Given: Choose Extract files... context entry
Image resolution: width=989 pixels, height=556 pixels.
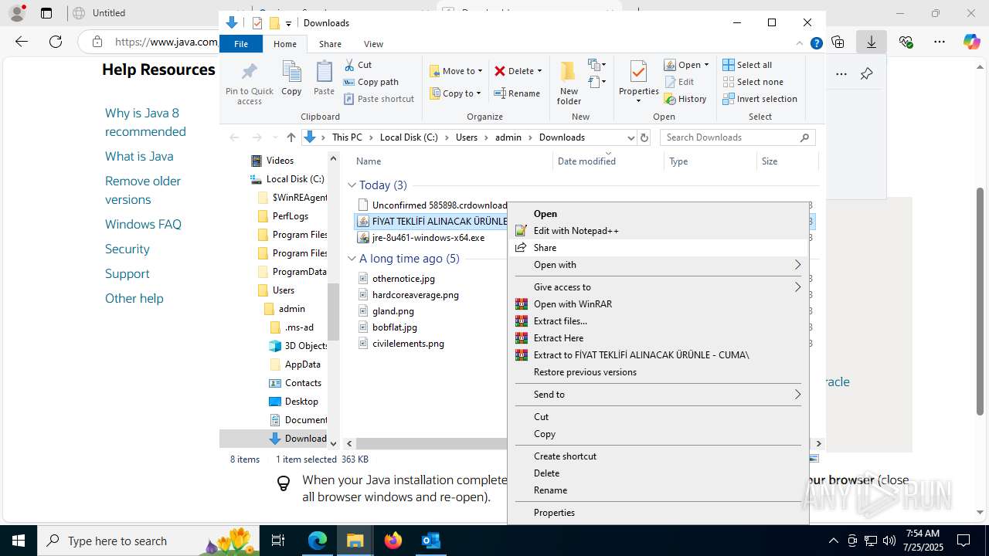Looking at the screenshot, I should click(658, 321).
